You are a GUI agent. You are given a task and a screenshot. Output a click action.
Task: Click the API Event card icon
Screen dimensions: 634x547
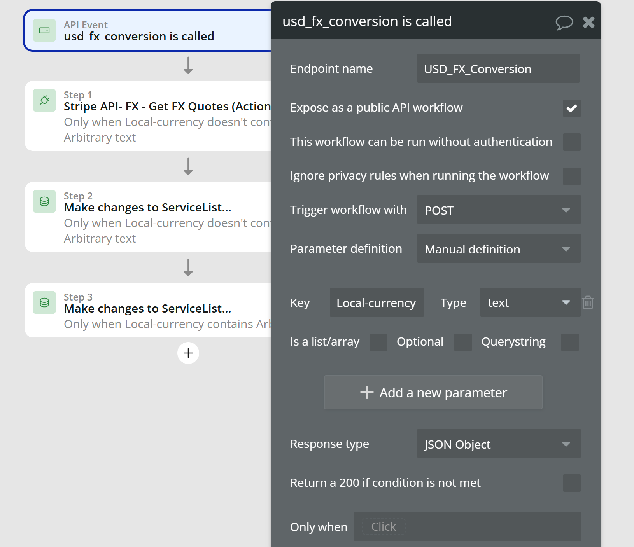coord(44,30)
